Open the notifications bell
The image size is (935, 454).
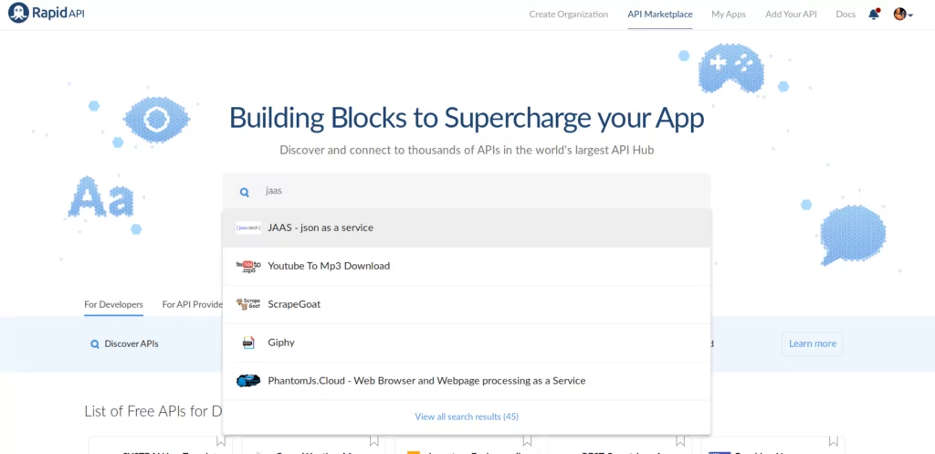tap(874, 15)
